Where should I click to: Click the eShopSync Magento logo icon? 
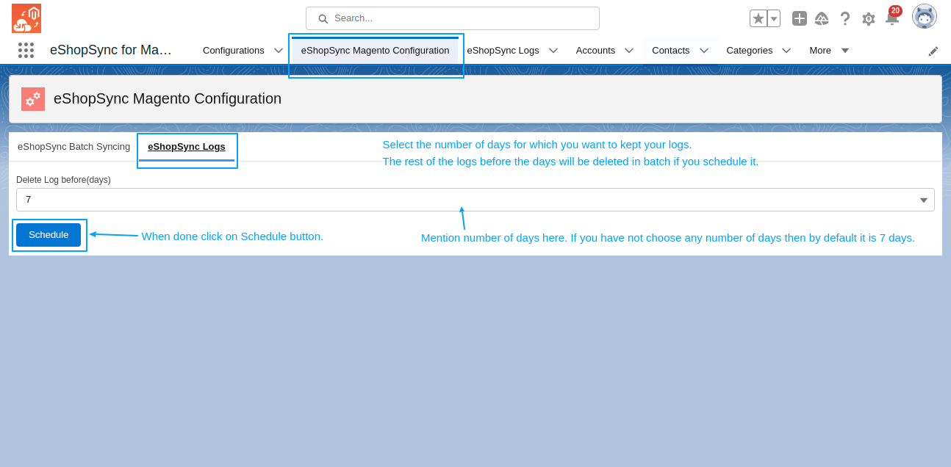point(26,18)
